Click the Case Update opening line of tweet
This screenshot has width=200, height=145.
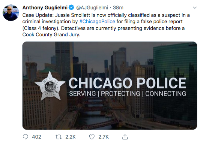pyautogui.click(x=106, y=15)
